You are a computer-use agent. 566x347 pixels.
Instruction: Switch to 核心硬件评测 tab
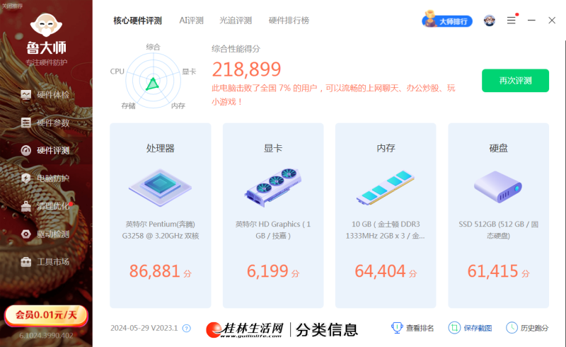click(x=137, y=21)
